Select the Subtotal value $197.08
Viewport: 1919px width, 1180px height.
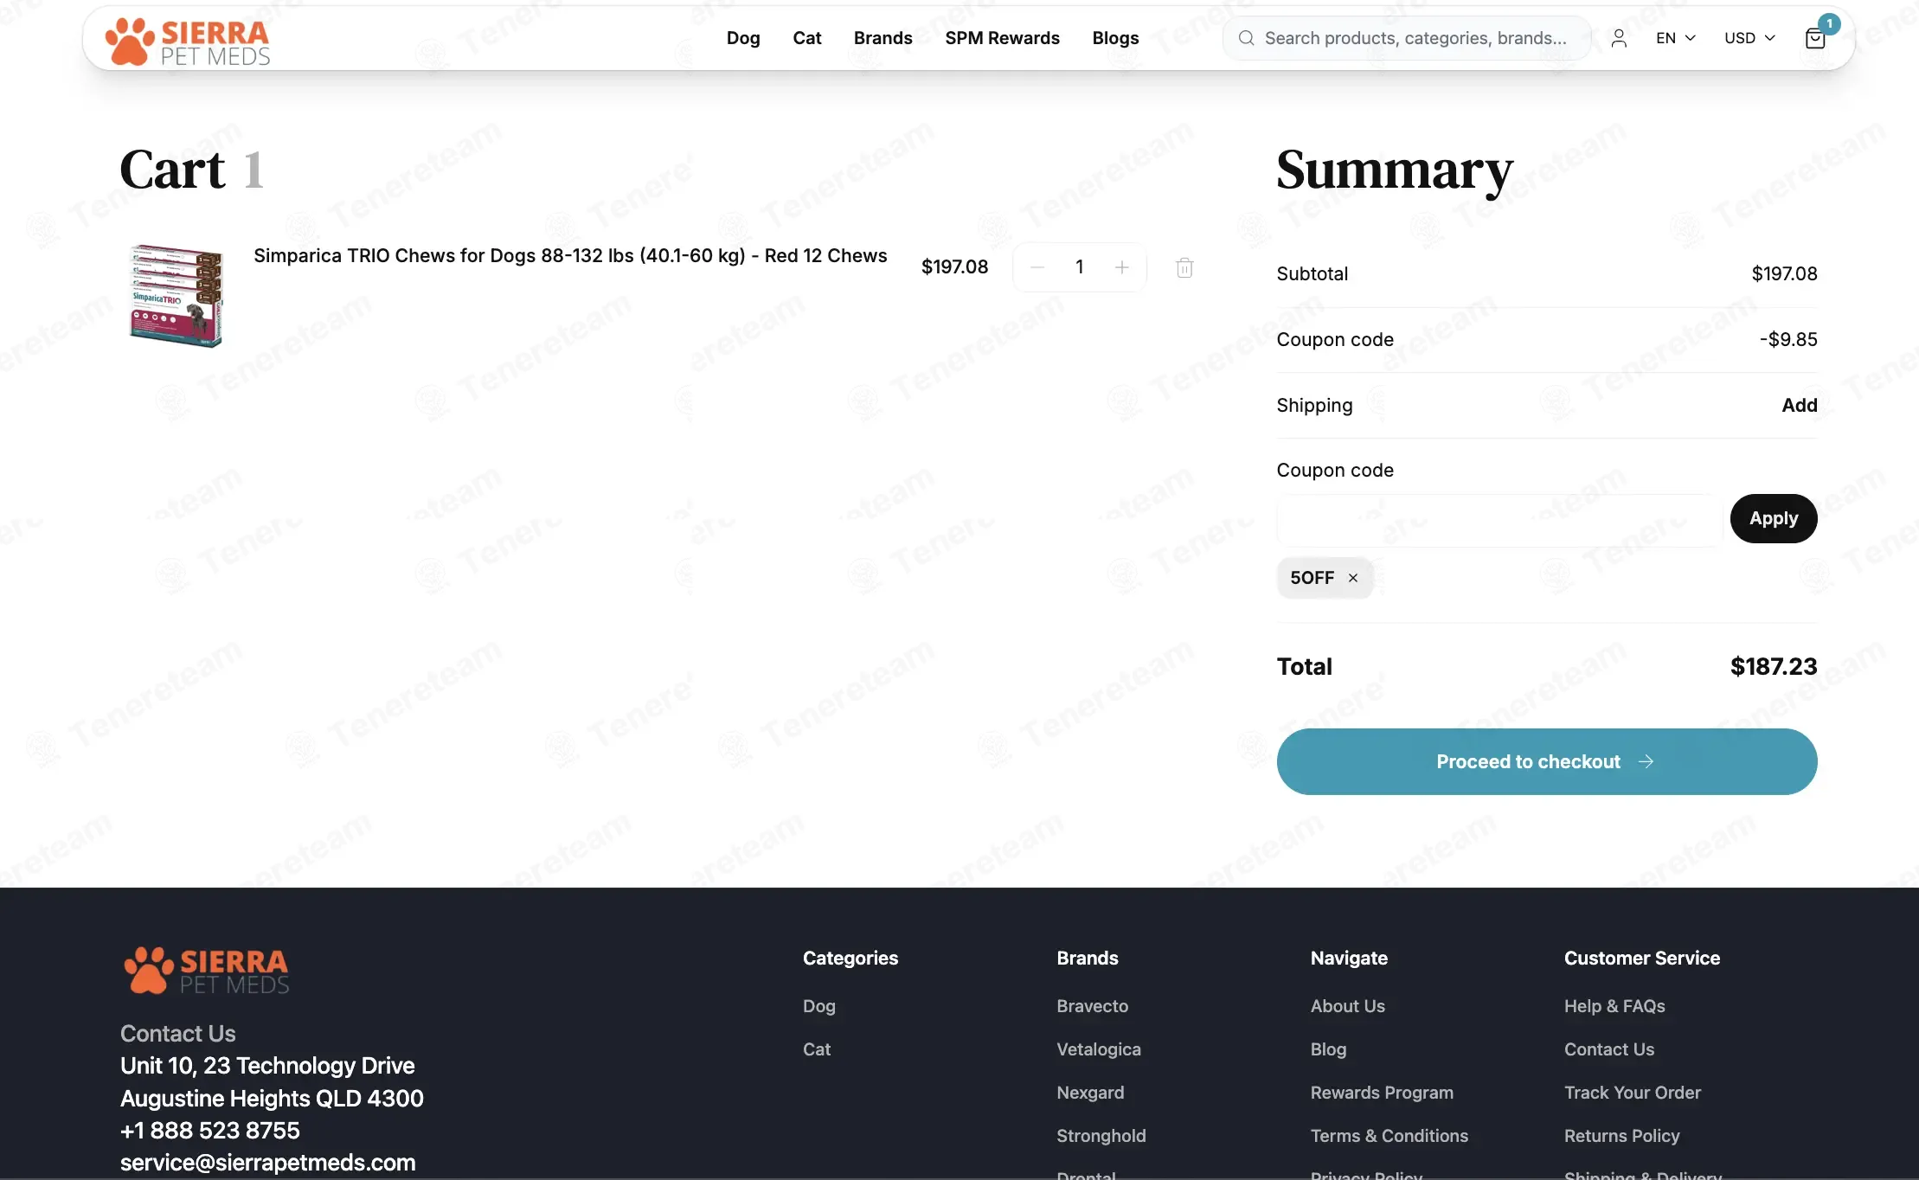(1784, 274)
